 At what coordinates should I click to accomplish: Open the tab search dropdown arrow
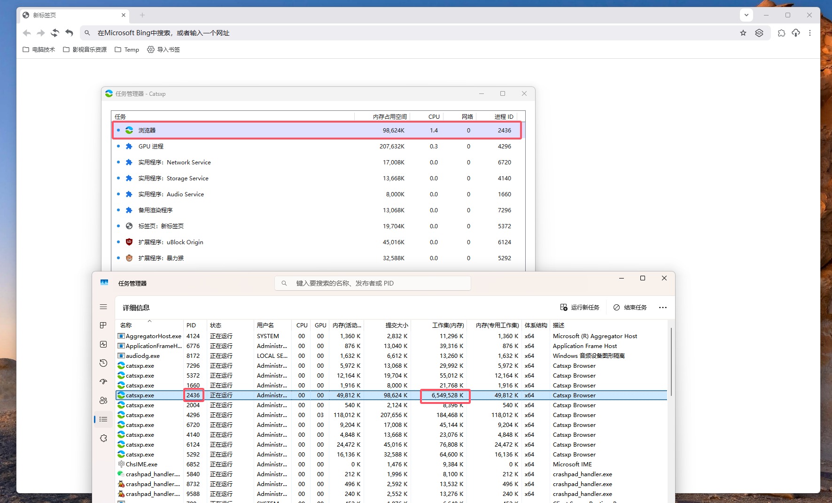[x=746, y=15]
